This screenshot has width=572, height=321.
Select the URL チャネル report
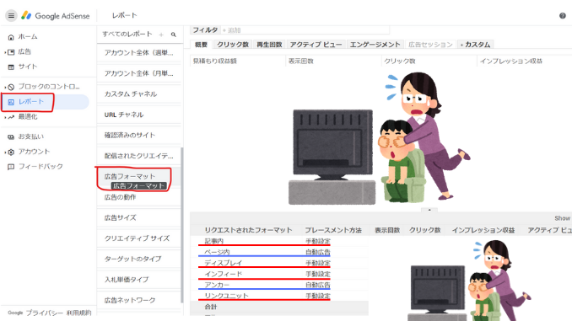click(139, 115)
